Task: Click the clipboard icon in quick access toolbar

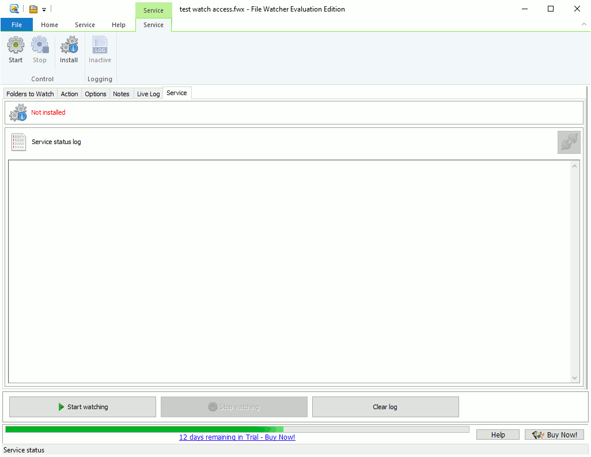Action: click(x=33, y=9)
